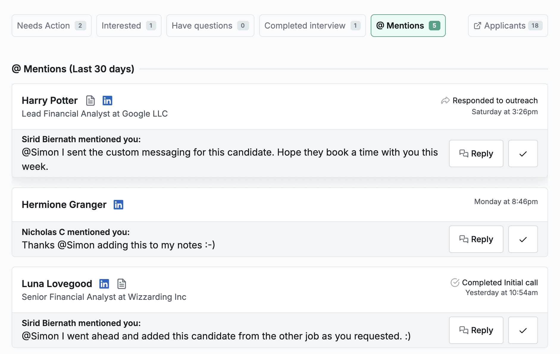Reply to Sirid Biernath's mention on Harry Potter
This screenshot has width=560, height=354.
point(476,153)
